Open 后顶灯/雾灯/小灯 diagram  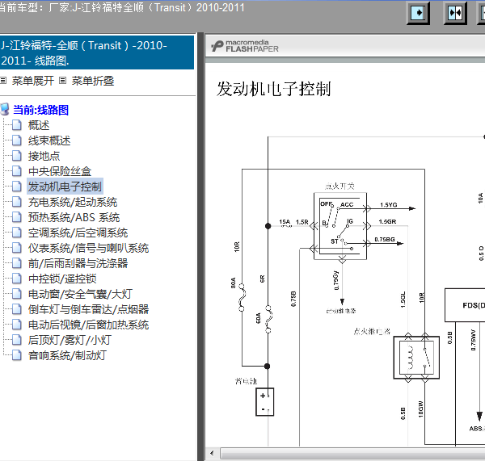pos(70,340)
